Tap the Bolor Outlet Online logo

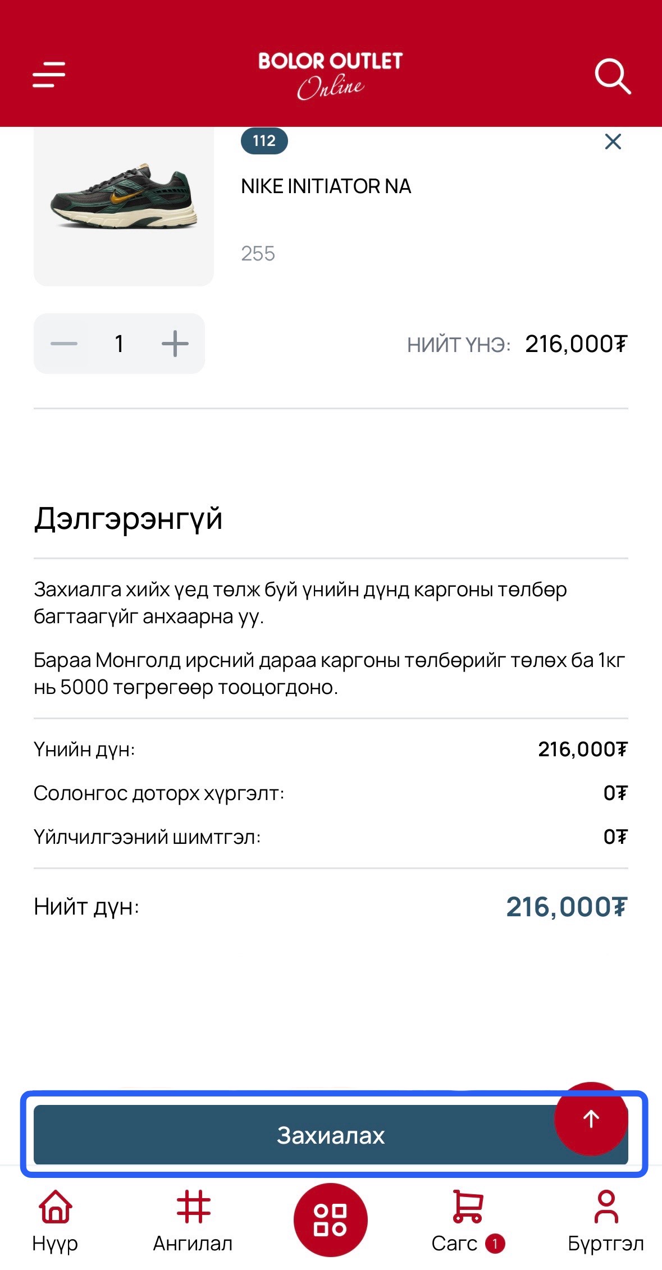click(x=330, y=75)
